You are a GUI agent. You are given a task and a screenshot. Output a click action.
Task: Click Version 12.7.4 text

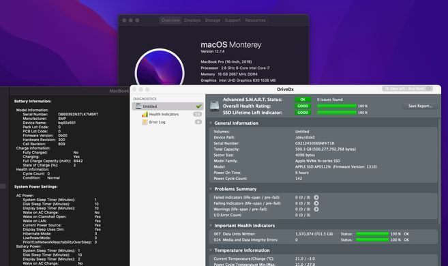tap(212, 51)
